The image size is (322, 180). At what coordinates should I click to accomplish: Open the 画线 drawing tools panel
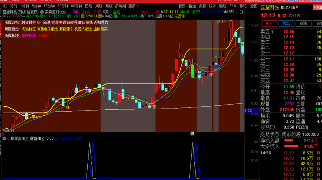coord(222,6)
